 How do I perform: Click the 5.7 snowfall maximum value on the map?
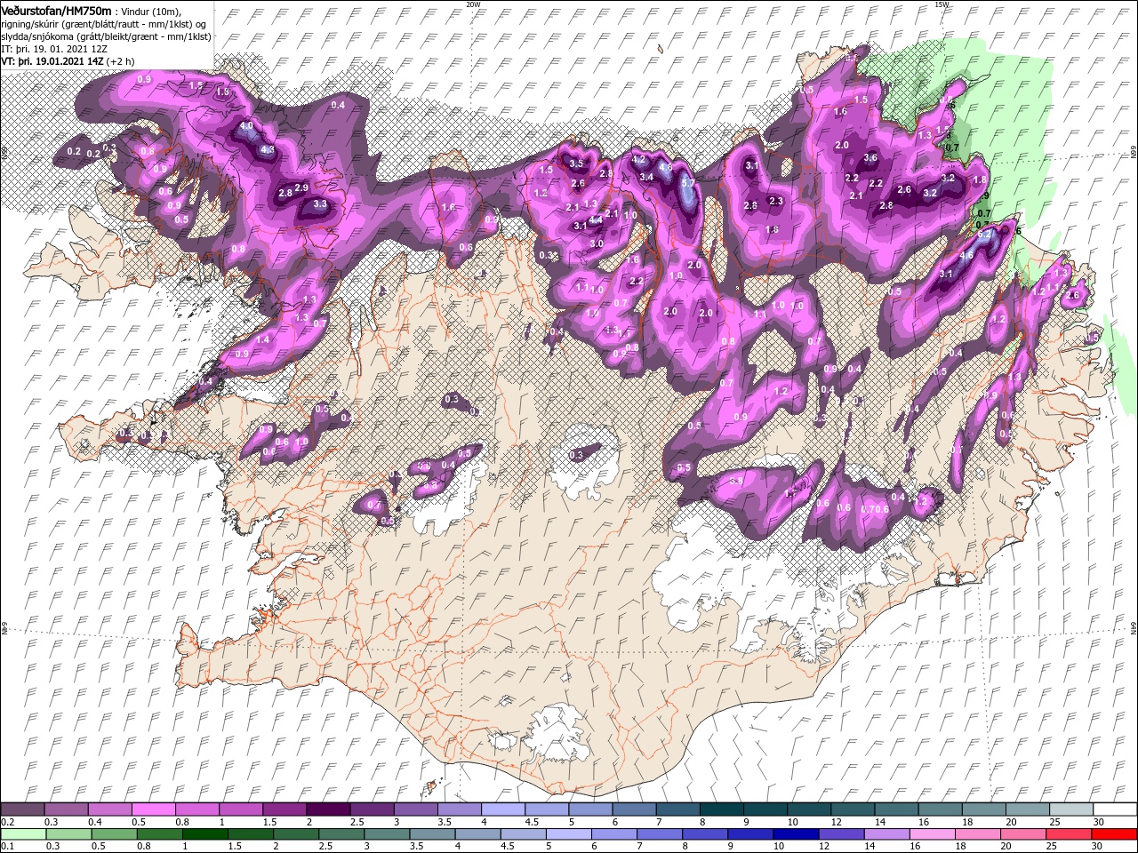[687, 183]
